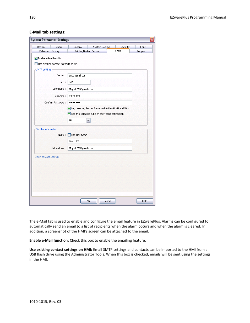
Task: Open Printer/Backup Server tab
Action: 87,51
